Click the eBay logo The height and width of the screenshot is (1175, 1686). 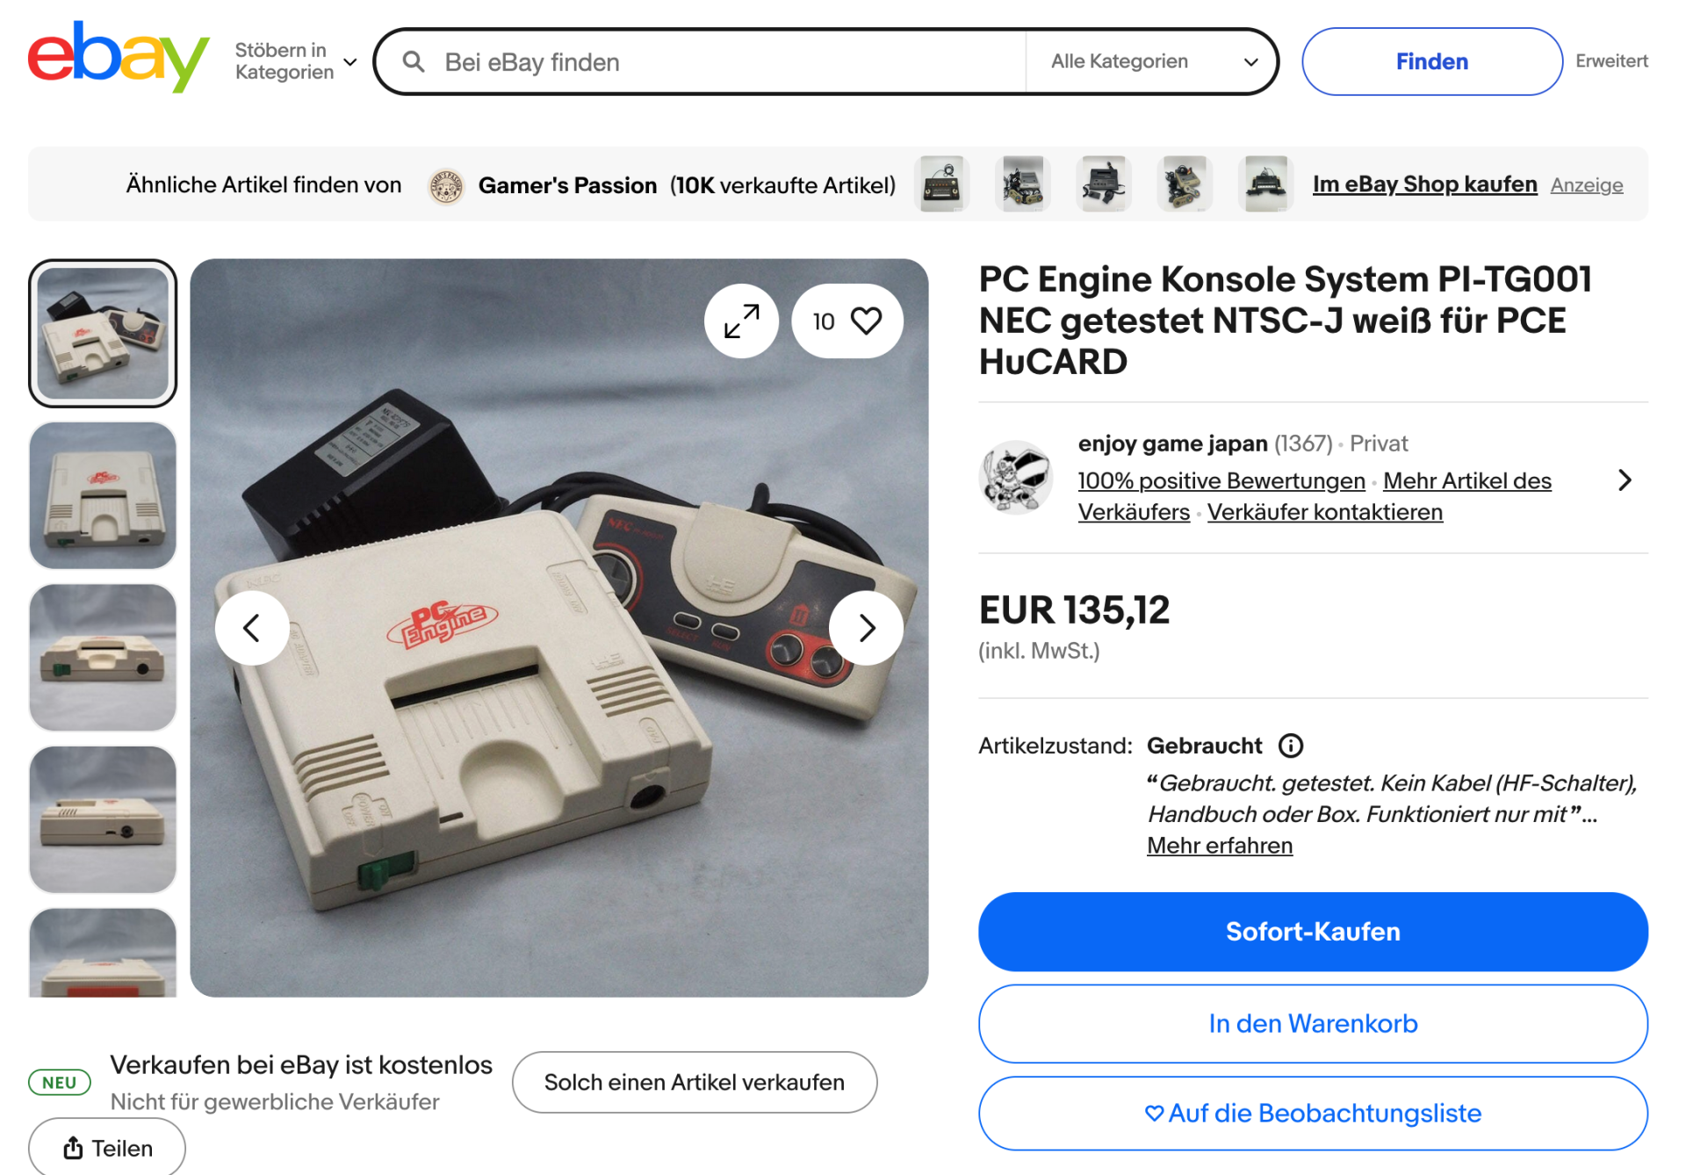pos(119,56)
